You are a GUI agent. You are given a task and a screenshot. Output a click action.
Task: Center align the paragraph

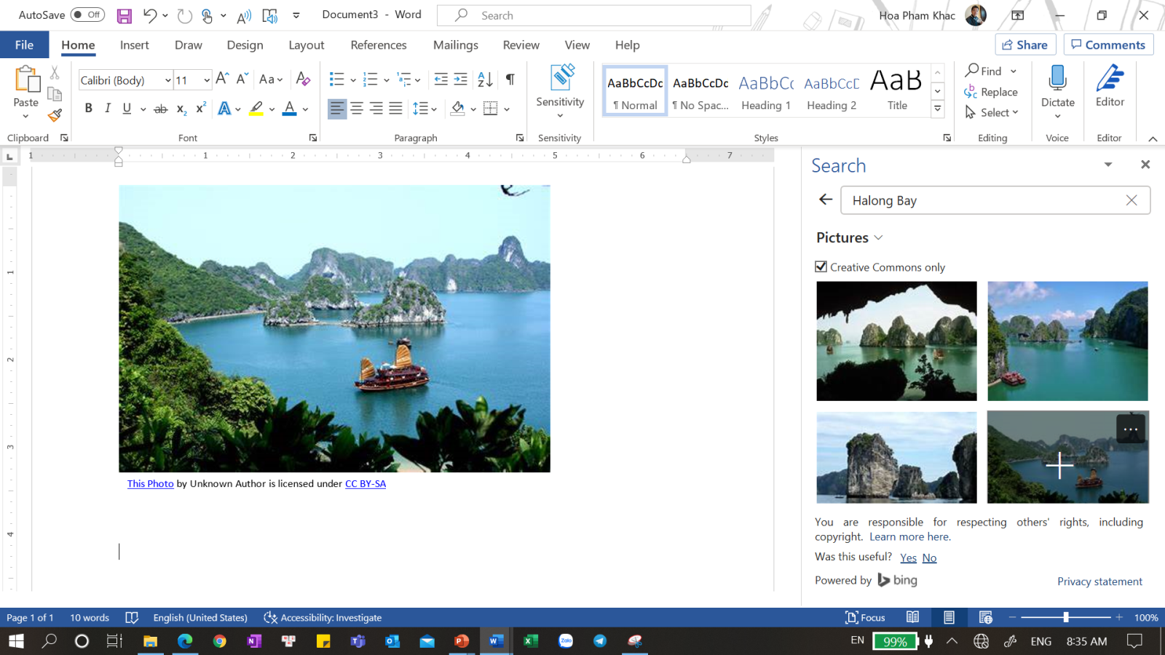357,108
